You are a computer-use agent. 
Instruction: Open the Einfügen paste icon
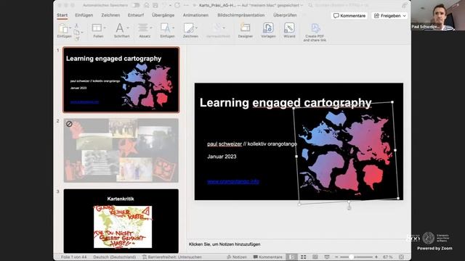[x=63, y=29]
